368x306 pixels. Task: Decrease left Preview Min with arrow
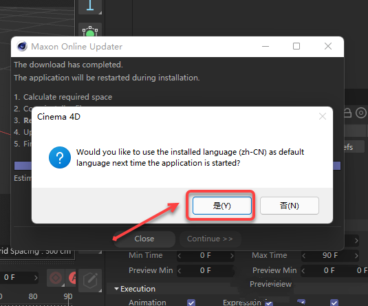(x=180, y=271)
